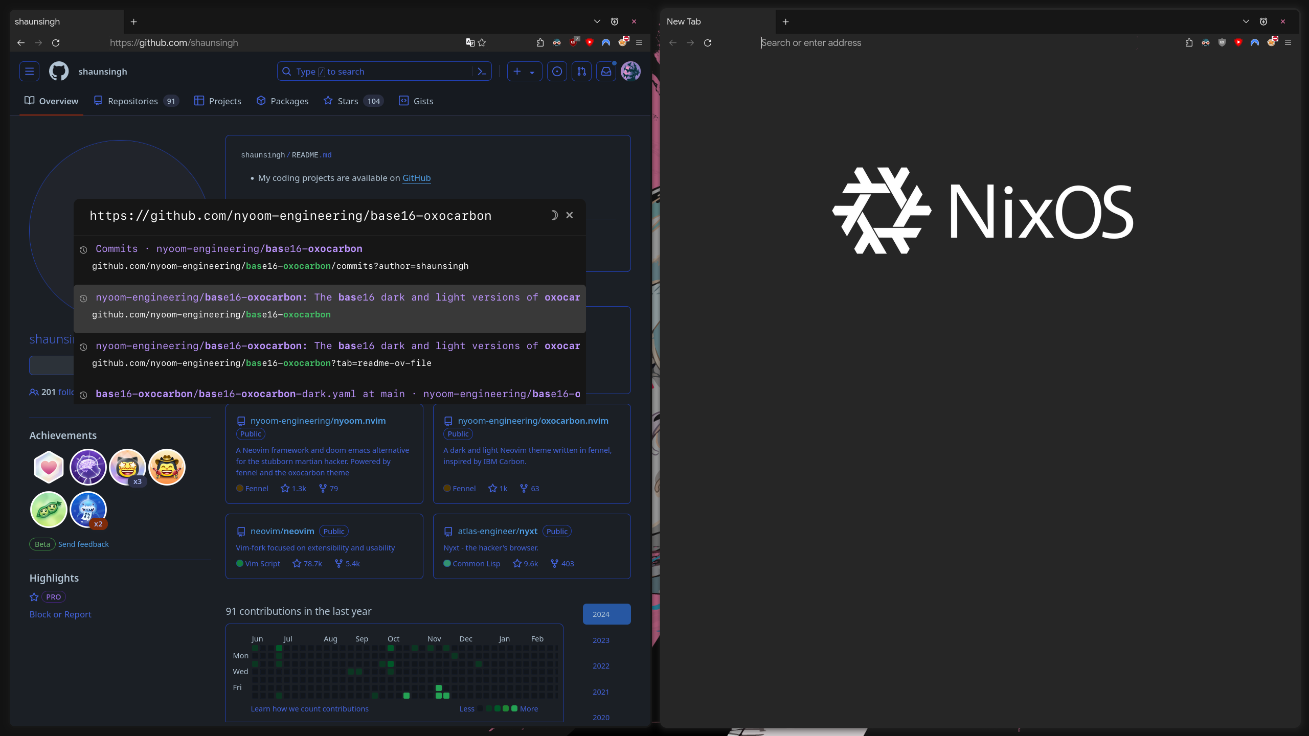Open the nyoom-engineering/oxocarbon.nvim repository link

pos(533,421)
